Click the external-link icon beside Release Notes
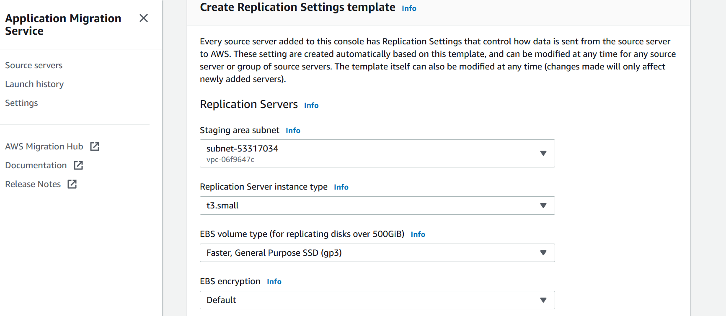This screenshot has height=316, width=726. 72,184
